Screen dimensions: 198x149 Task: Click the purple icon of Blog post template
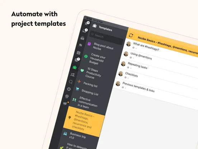(x=89, y=44)
